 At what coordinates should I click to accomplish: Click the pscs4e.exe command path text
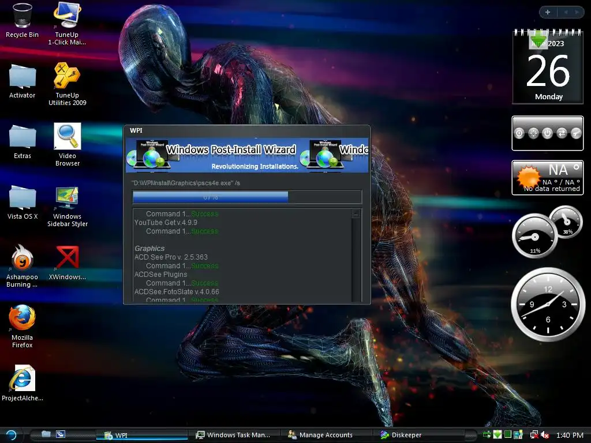coord(186,183)
